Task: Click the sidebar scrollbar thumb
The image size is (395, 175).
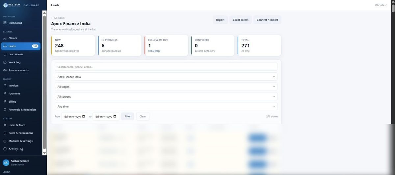Action: coord(44,82)
